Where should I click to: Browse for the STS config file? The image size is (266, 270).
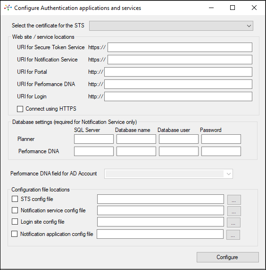[x=234, y=200]
